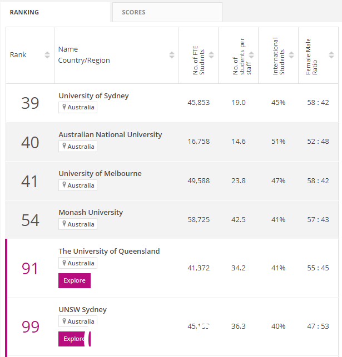The image size is (342, 357).
Task: Click location pin icon in Sydney's Australia tag
Action: [x=65, y=107]
